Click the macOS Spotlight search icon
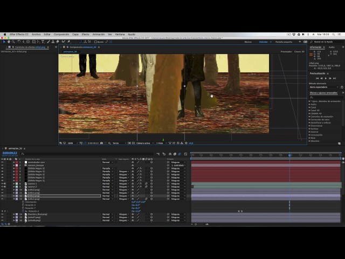345x259 pixels. point(334,35)
